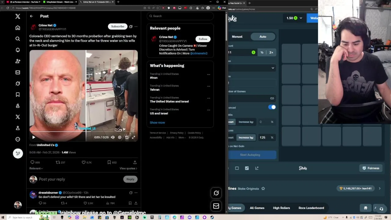Open more options for Tehran trend

209,86
